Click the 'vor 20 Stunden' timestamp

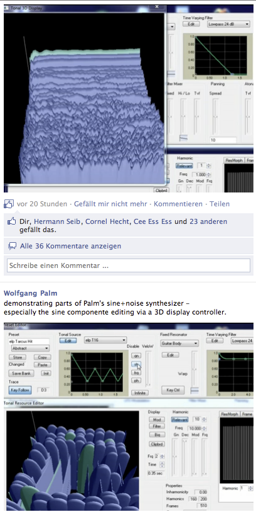pyautogui.click(x=41, y=204)
